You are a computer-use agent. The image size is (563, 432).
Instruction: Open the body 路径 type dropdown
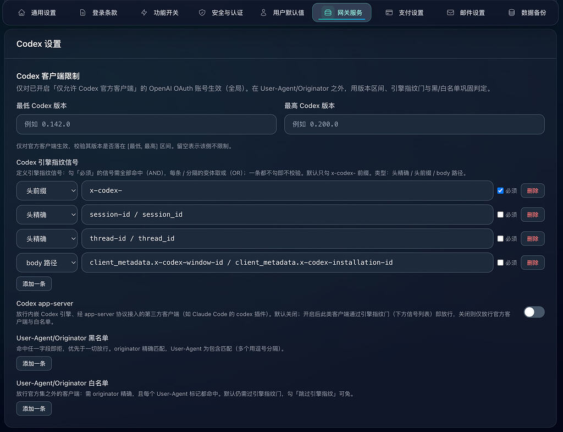pyautogui.click(x=47, y=263)
